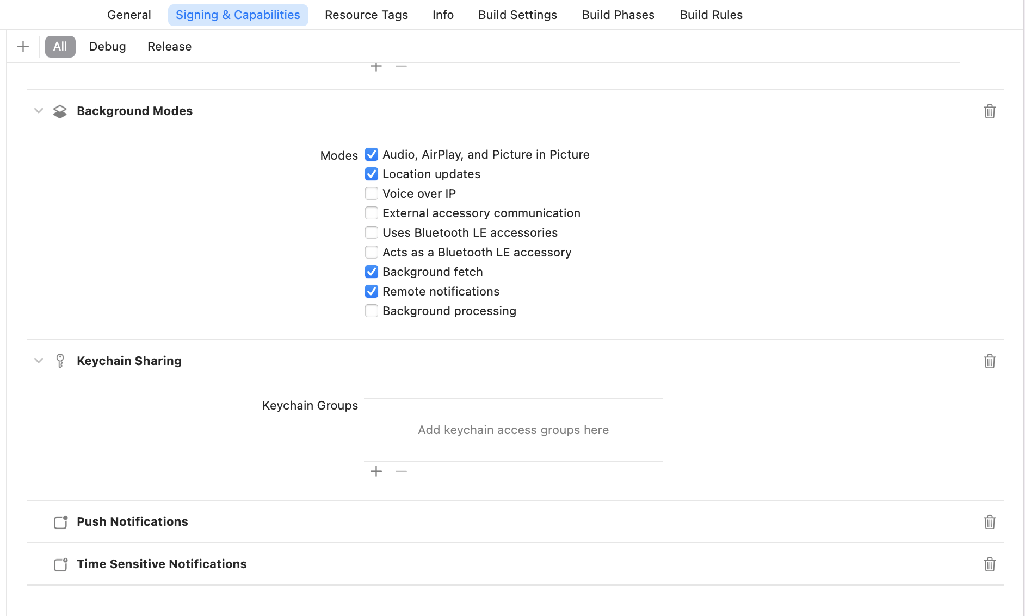Click the Background Modes layers icon
1025x616 pixels.
click(60, 111)
